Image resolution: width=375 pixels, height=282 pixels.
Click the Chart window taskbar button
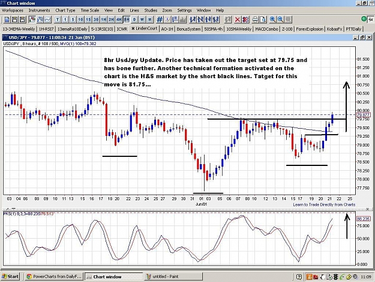click(x=113, y=277)
